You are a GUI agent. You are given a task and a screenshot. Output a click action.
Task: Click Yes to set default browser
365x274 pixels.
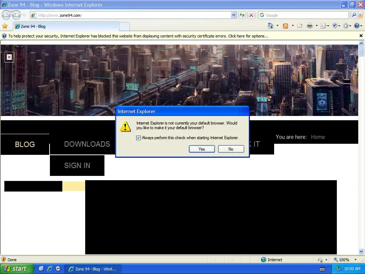(202, 149)
